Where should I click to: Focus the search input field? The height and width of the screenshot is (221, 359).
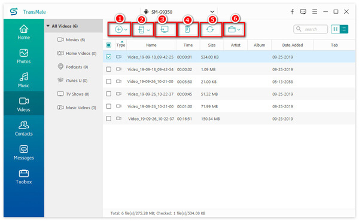point(311,29)
